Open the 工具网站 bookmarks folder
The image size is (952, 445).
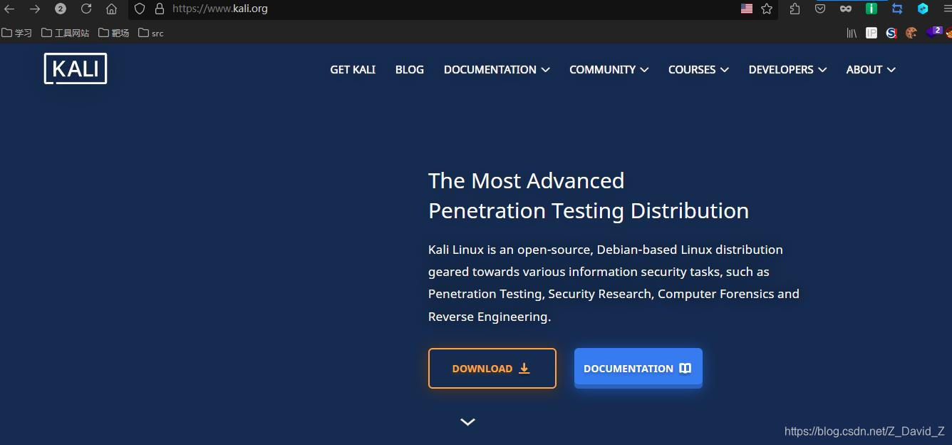click(x=66, y=33)
